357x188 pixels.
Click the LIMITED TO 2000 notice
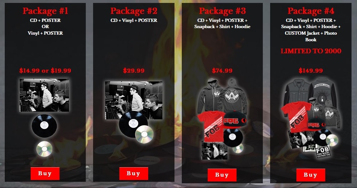pos(311,51)
